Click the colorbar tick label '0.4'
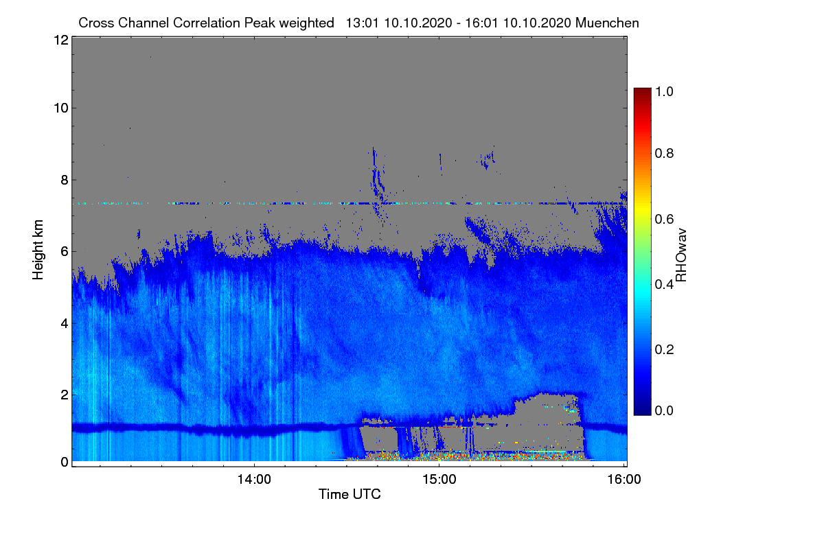This screenshot has width=824, height=549. [x=663, y=284]
